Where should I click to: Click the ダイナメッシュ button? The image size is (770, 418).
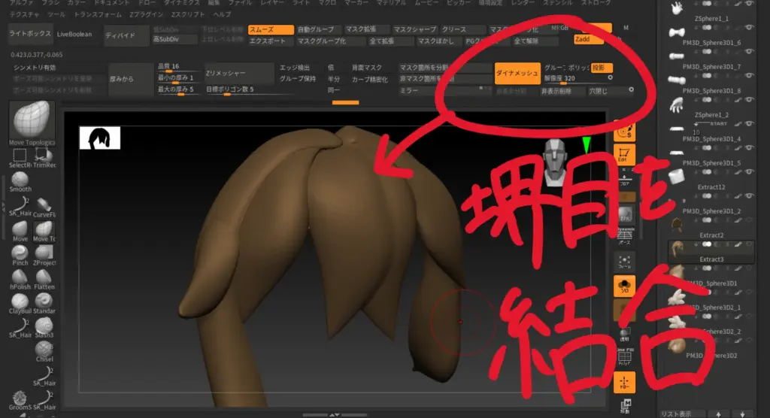[x=517, y=73]
